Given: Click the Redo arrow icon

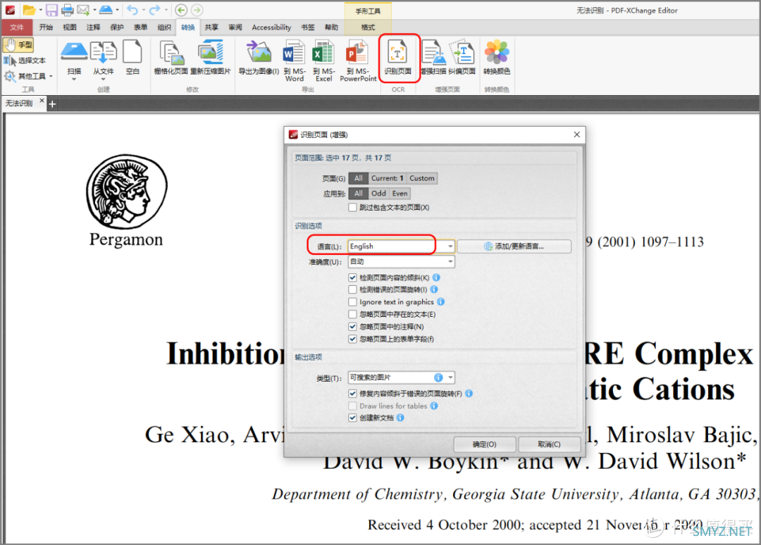Looking at the screenshot, I should pos(155,10).
